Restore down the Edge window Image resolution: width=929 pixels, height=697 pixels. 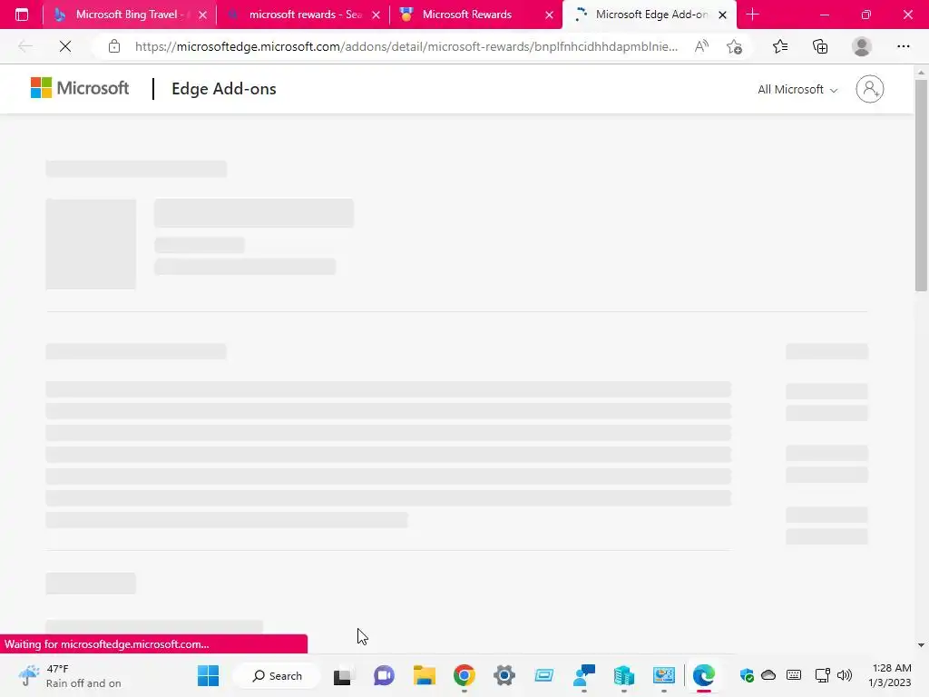coord(865,15)
